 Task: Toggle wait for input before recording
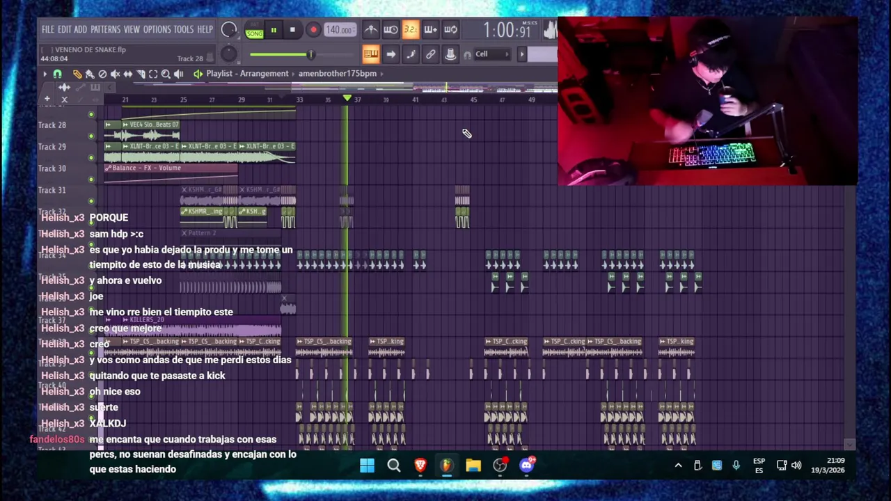(391, 30)
